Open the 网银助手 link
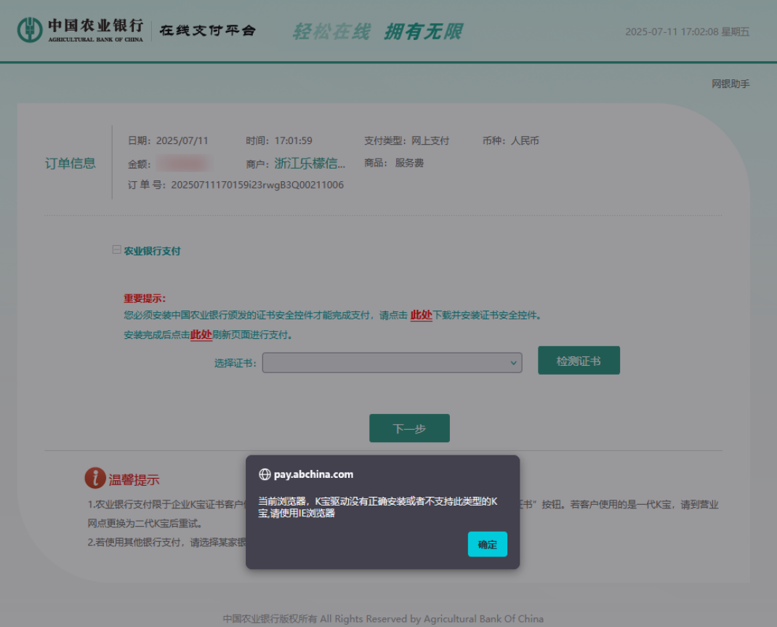Image resolution: width=777 pixels, height=627 pixels. [730, 84]
